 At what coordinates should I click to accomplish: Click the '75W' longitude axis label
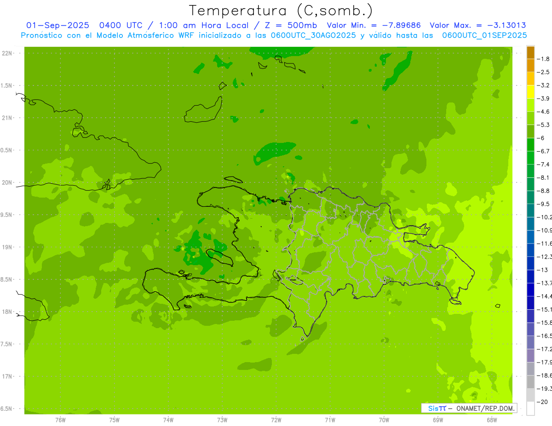(x=114, y=420)
